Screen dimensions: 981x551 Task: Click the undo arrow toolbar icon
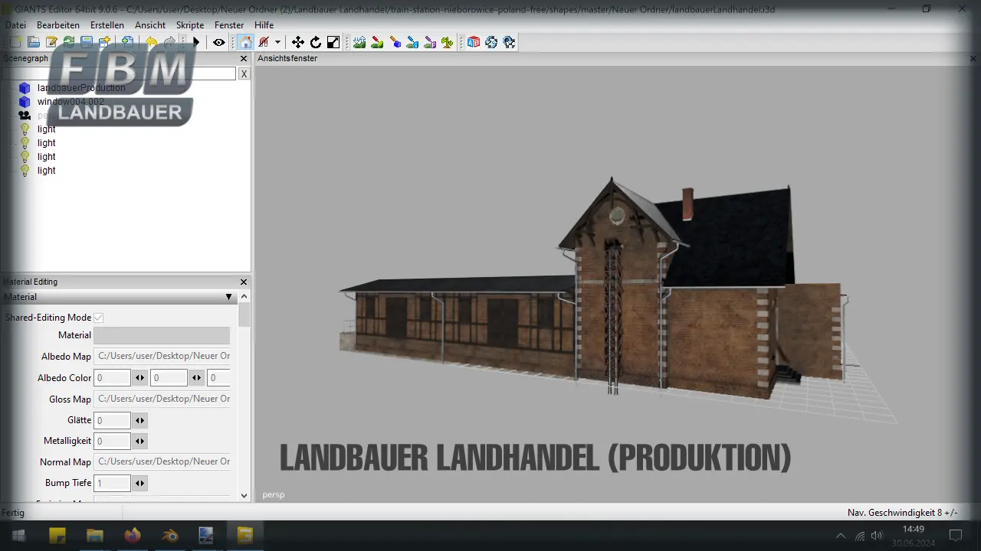(152, 42)
